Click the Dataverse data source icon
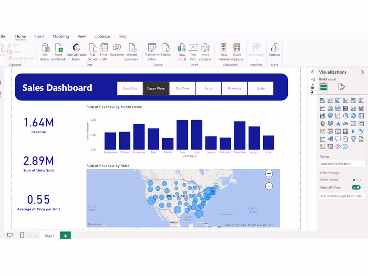368x276 pixels. point(117,50)
